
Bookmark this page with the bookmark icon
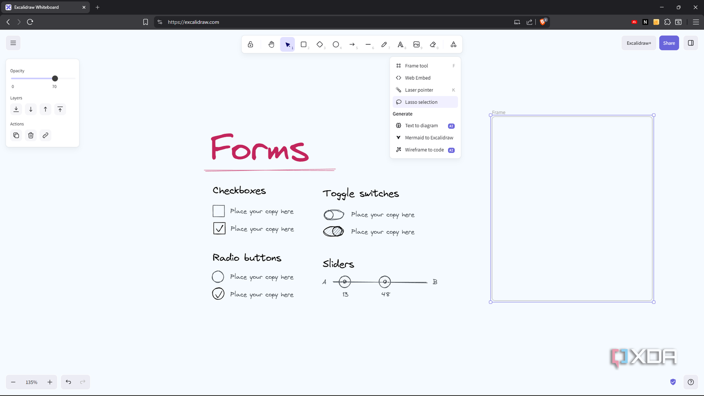coord(145,22)
